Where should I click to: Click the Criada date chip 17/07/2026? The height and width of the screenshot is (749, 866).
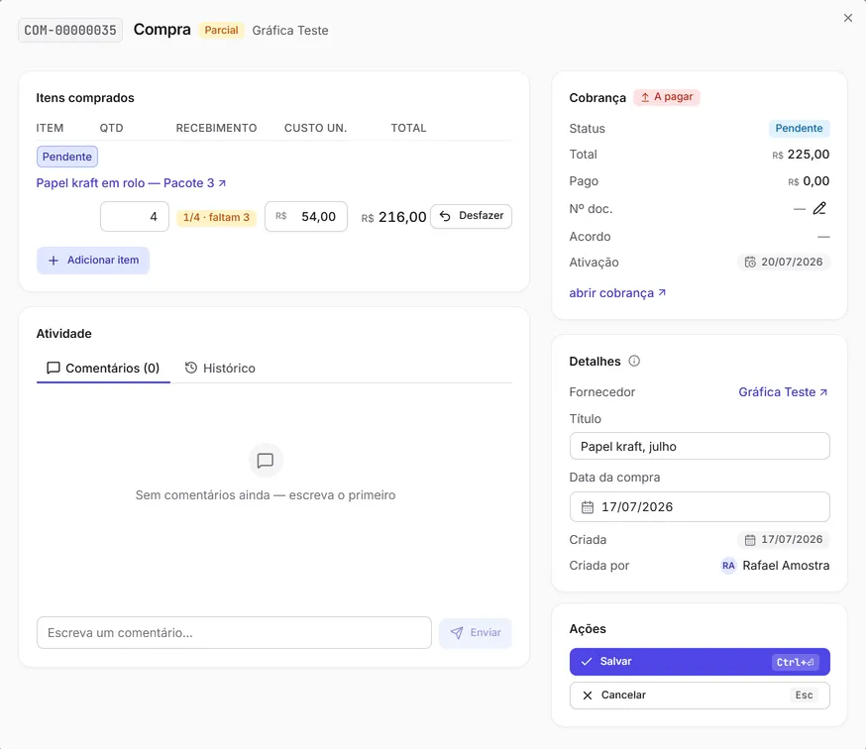[x=783, y=540]
